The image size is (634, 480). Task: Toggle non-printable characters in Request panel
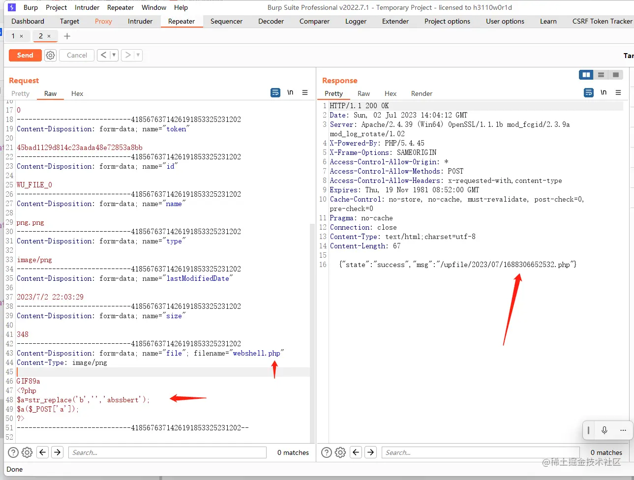coord(290,92)
